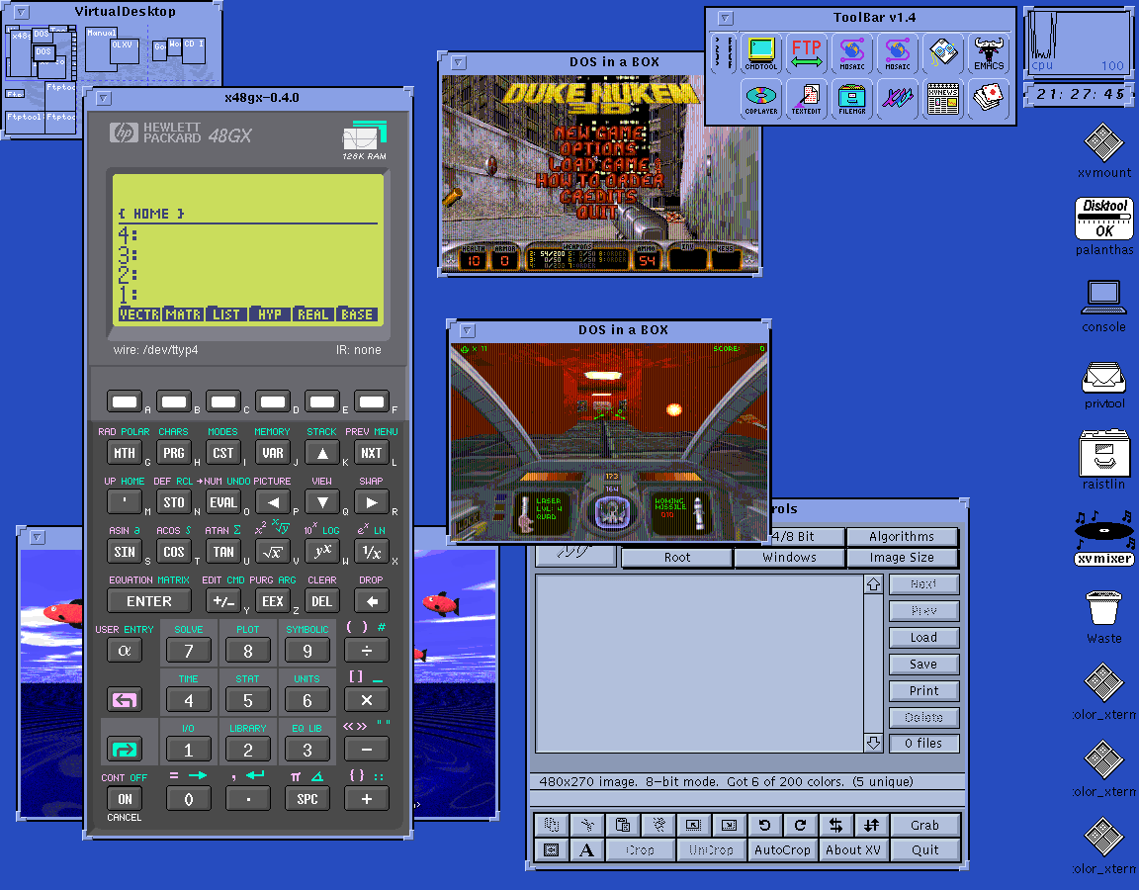Launch Emacs from the ToolBar
The height and width of the screenshot is (890, 1139).
coord(989,53)
